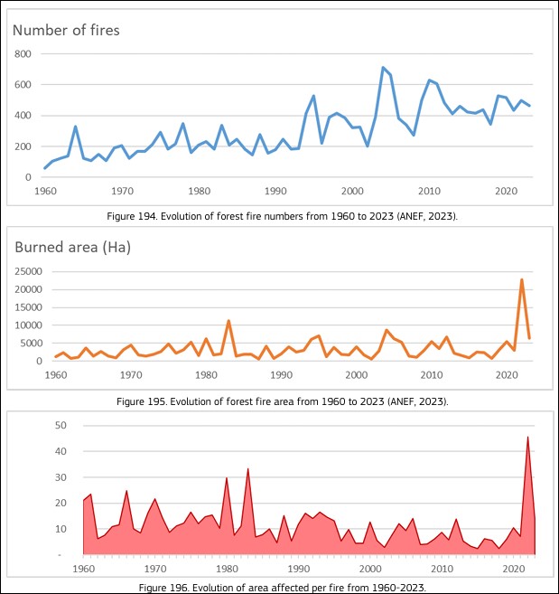559x594 pixels.
Task: Click the tallest red peak in area-per-fire chart
Action: pos(527,438)
